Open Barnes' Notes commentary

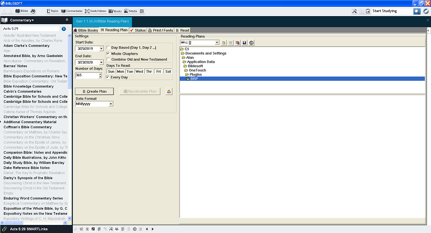point(15,66)
